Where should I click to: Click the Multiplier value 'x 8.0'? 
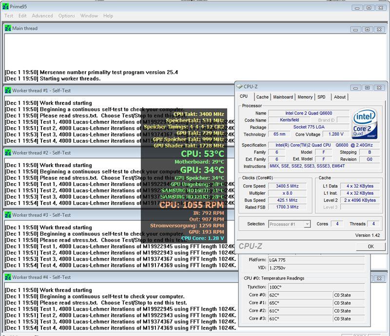pos(287,193)
